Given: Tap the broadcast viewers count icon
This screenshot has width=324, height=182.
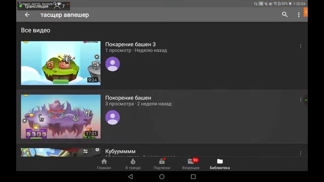Looking at the screenshot, I should [57, 6].
